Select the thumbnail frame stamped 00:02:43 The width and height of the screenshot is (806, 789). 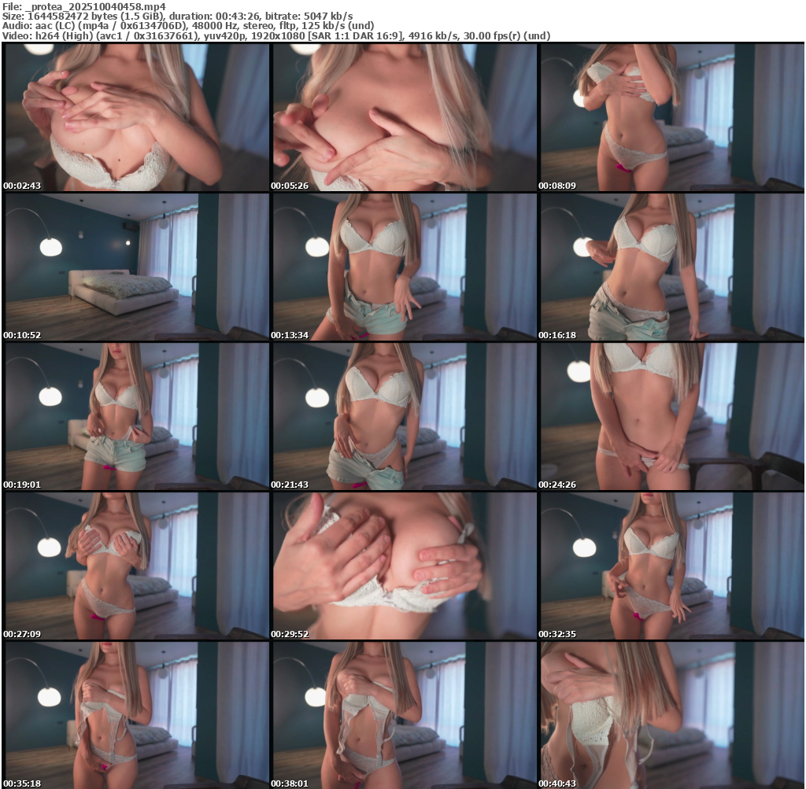(x=135, y=117)
